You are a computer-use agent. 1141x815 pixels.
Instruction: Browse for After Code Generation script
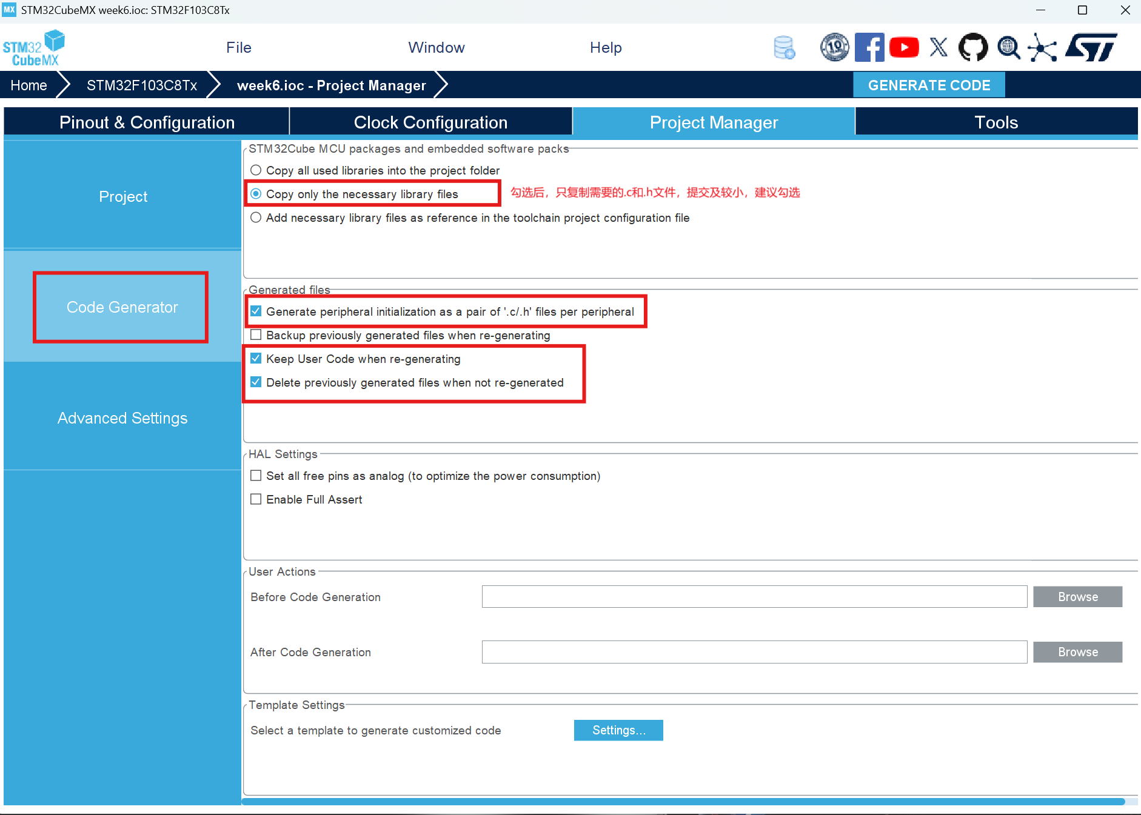1077,652
